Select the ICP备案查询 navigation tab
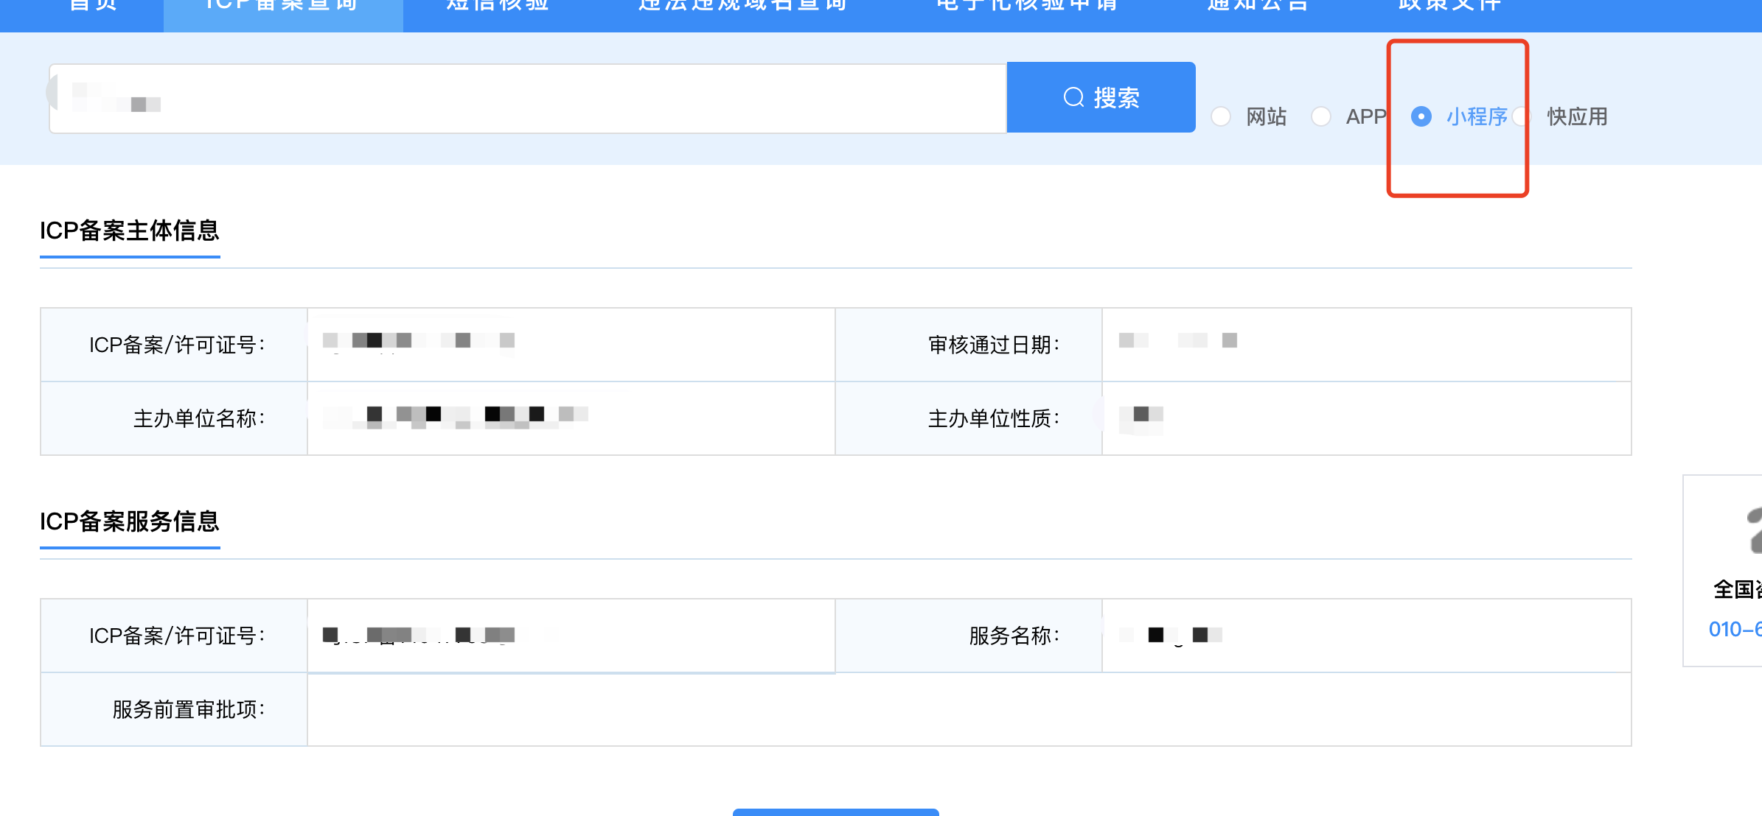Image resolution: width=1762 pixels, height=816 pixels. pyautogui.click(x=282, y=6)
